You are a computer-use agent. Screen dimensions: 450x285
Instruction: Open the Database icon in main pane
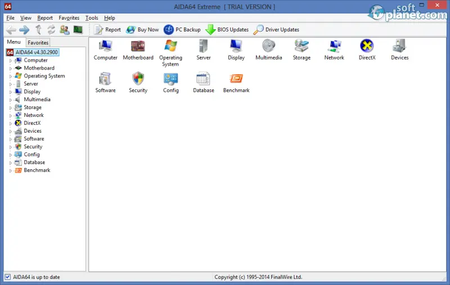click(x=203, y=79)
